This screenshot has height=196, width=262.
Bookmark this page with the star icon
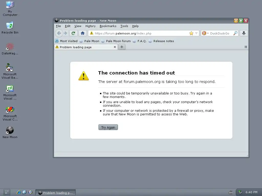click(x=191, y=33)
